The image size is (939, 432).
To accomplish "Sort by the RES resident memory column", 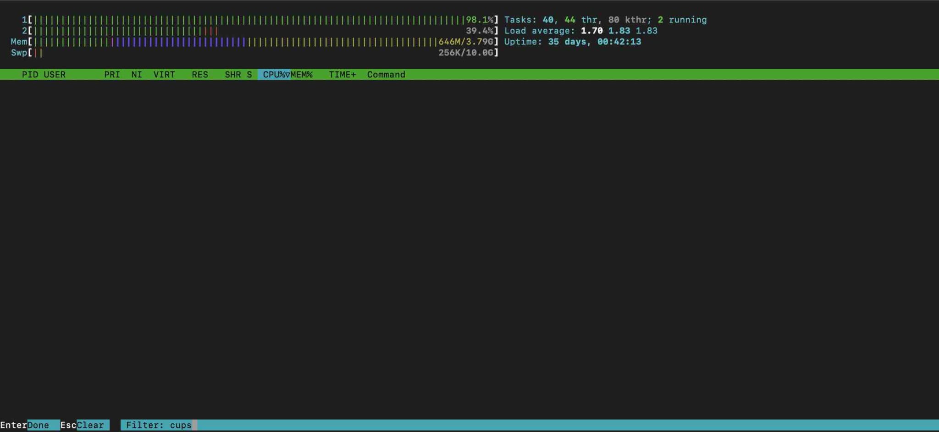I will pos(200,74).
